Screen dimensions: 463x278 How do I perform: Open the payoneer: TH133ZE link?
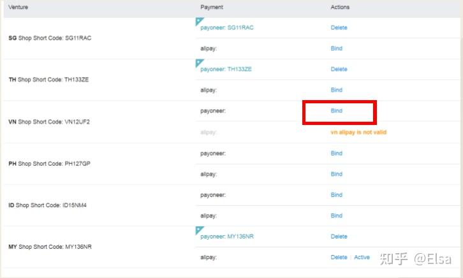[226, 69]
